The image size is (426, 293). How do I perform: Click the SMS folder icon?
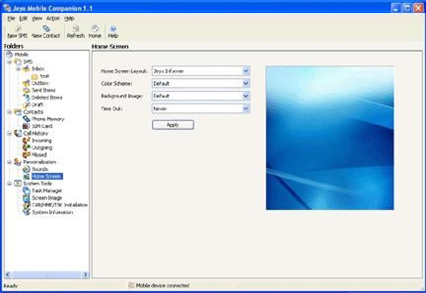pyautogui.click(x=18, y=61)
